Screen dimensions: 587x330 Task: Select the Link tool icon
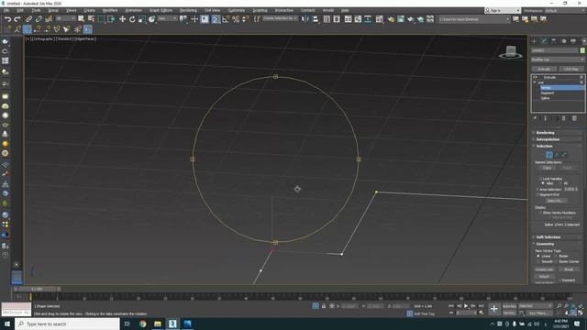[28, 19]
